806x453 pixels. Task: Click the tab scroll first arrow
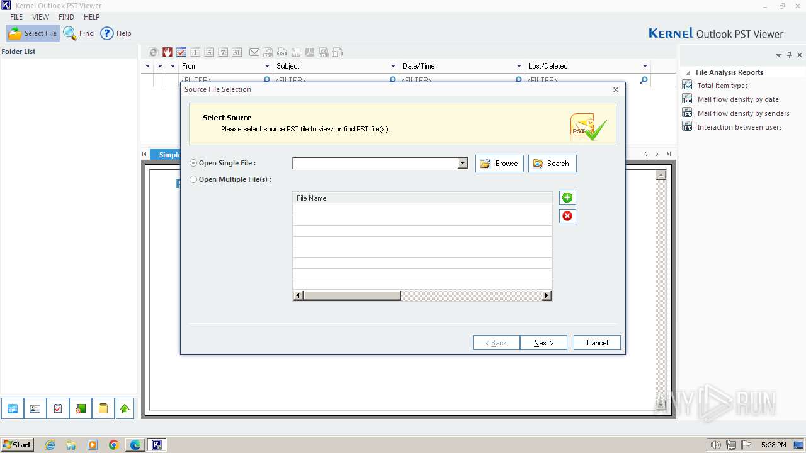pos(145,154)
